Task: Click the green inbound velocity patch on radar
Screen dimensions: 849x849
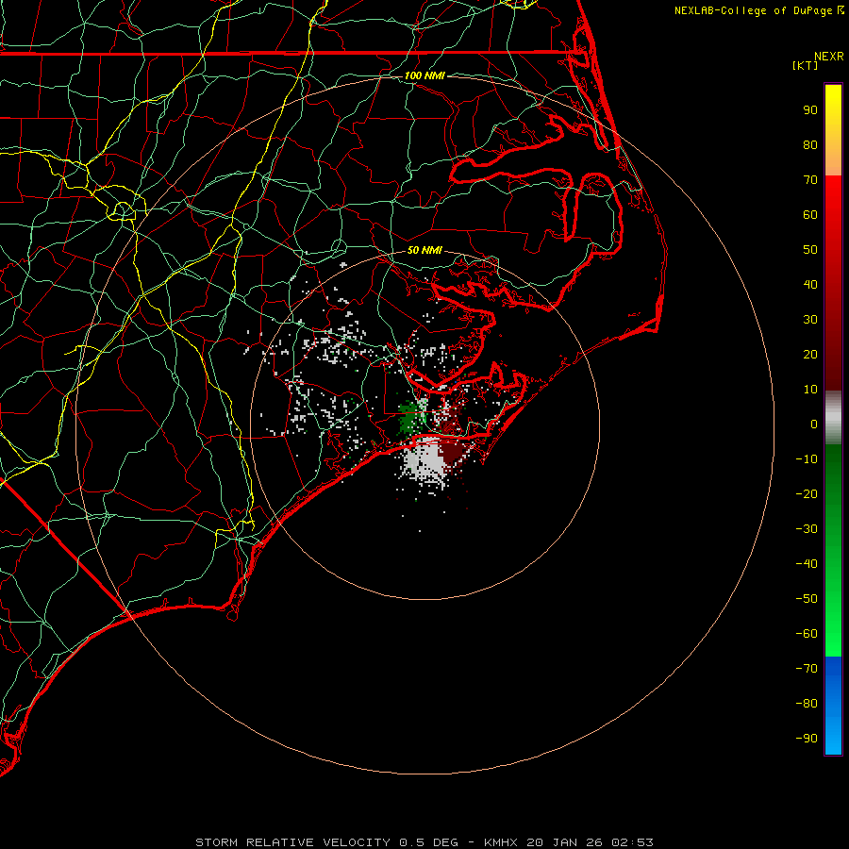Action: [x=410, y=419]
